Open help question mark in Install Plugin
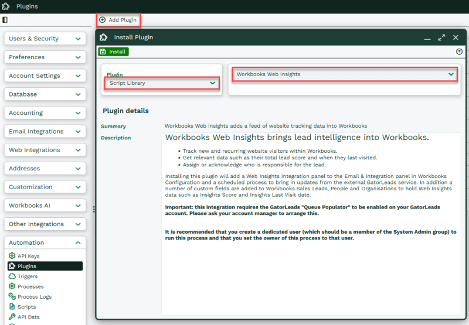469x325 pixels. click(459, 52)
